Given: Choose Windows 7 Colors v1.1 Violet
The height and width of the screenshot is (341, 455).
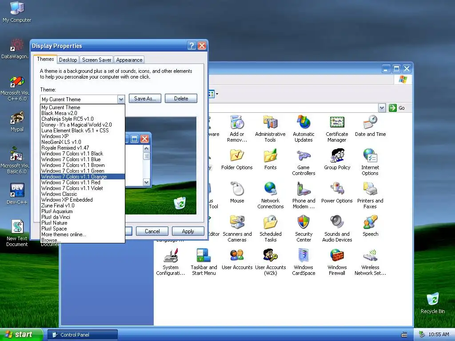Looking at the screenshot, I should coord(83,188).
